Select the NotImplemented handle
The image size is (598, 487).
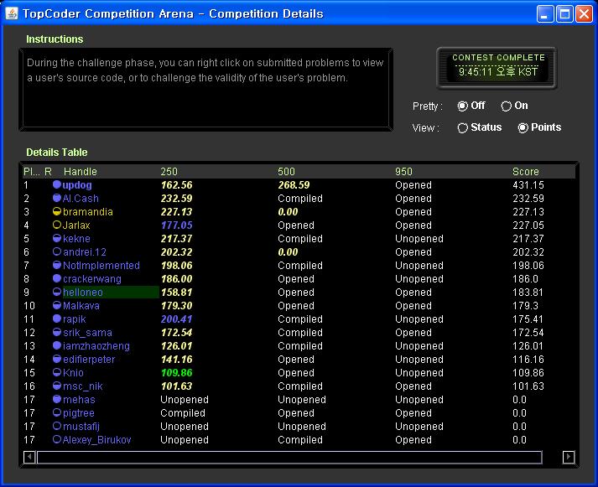tap(101, 265)
